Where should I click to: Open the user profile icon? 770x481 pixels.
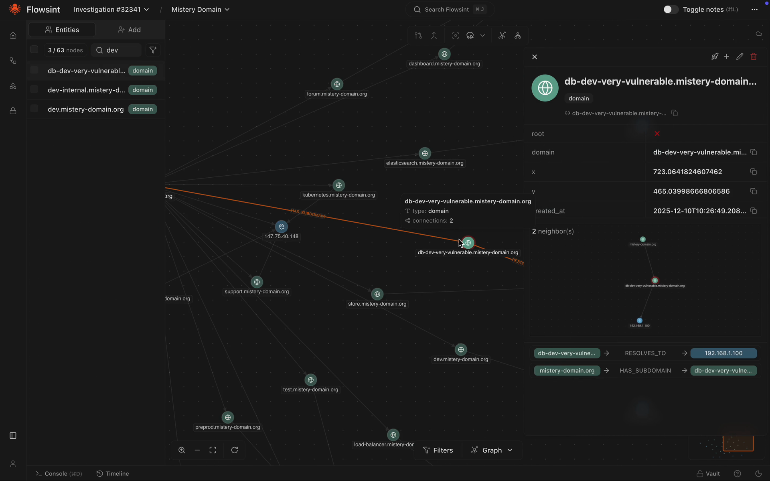(x=13, y=464)
